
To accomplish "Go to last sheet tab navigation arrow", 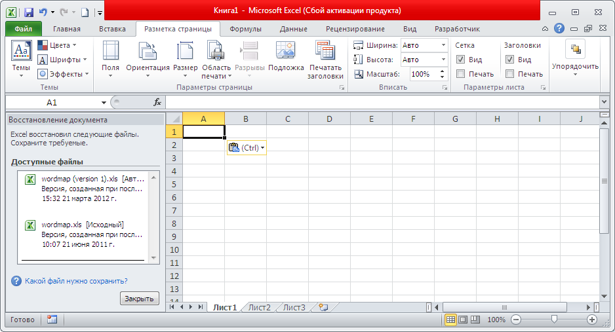I will coord(201,307).
